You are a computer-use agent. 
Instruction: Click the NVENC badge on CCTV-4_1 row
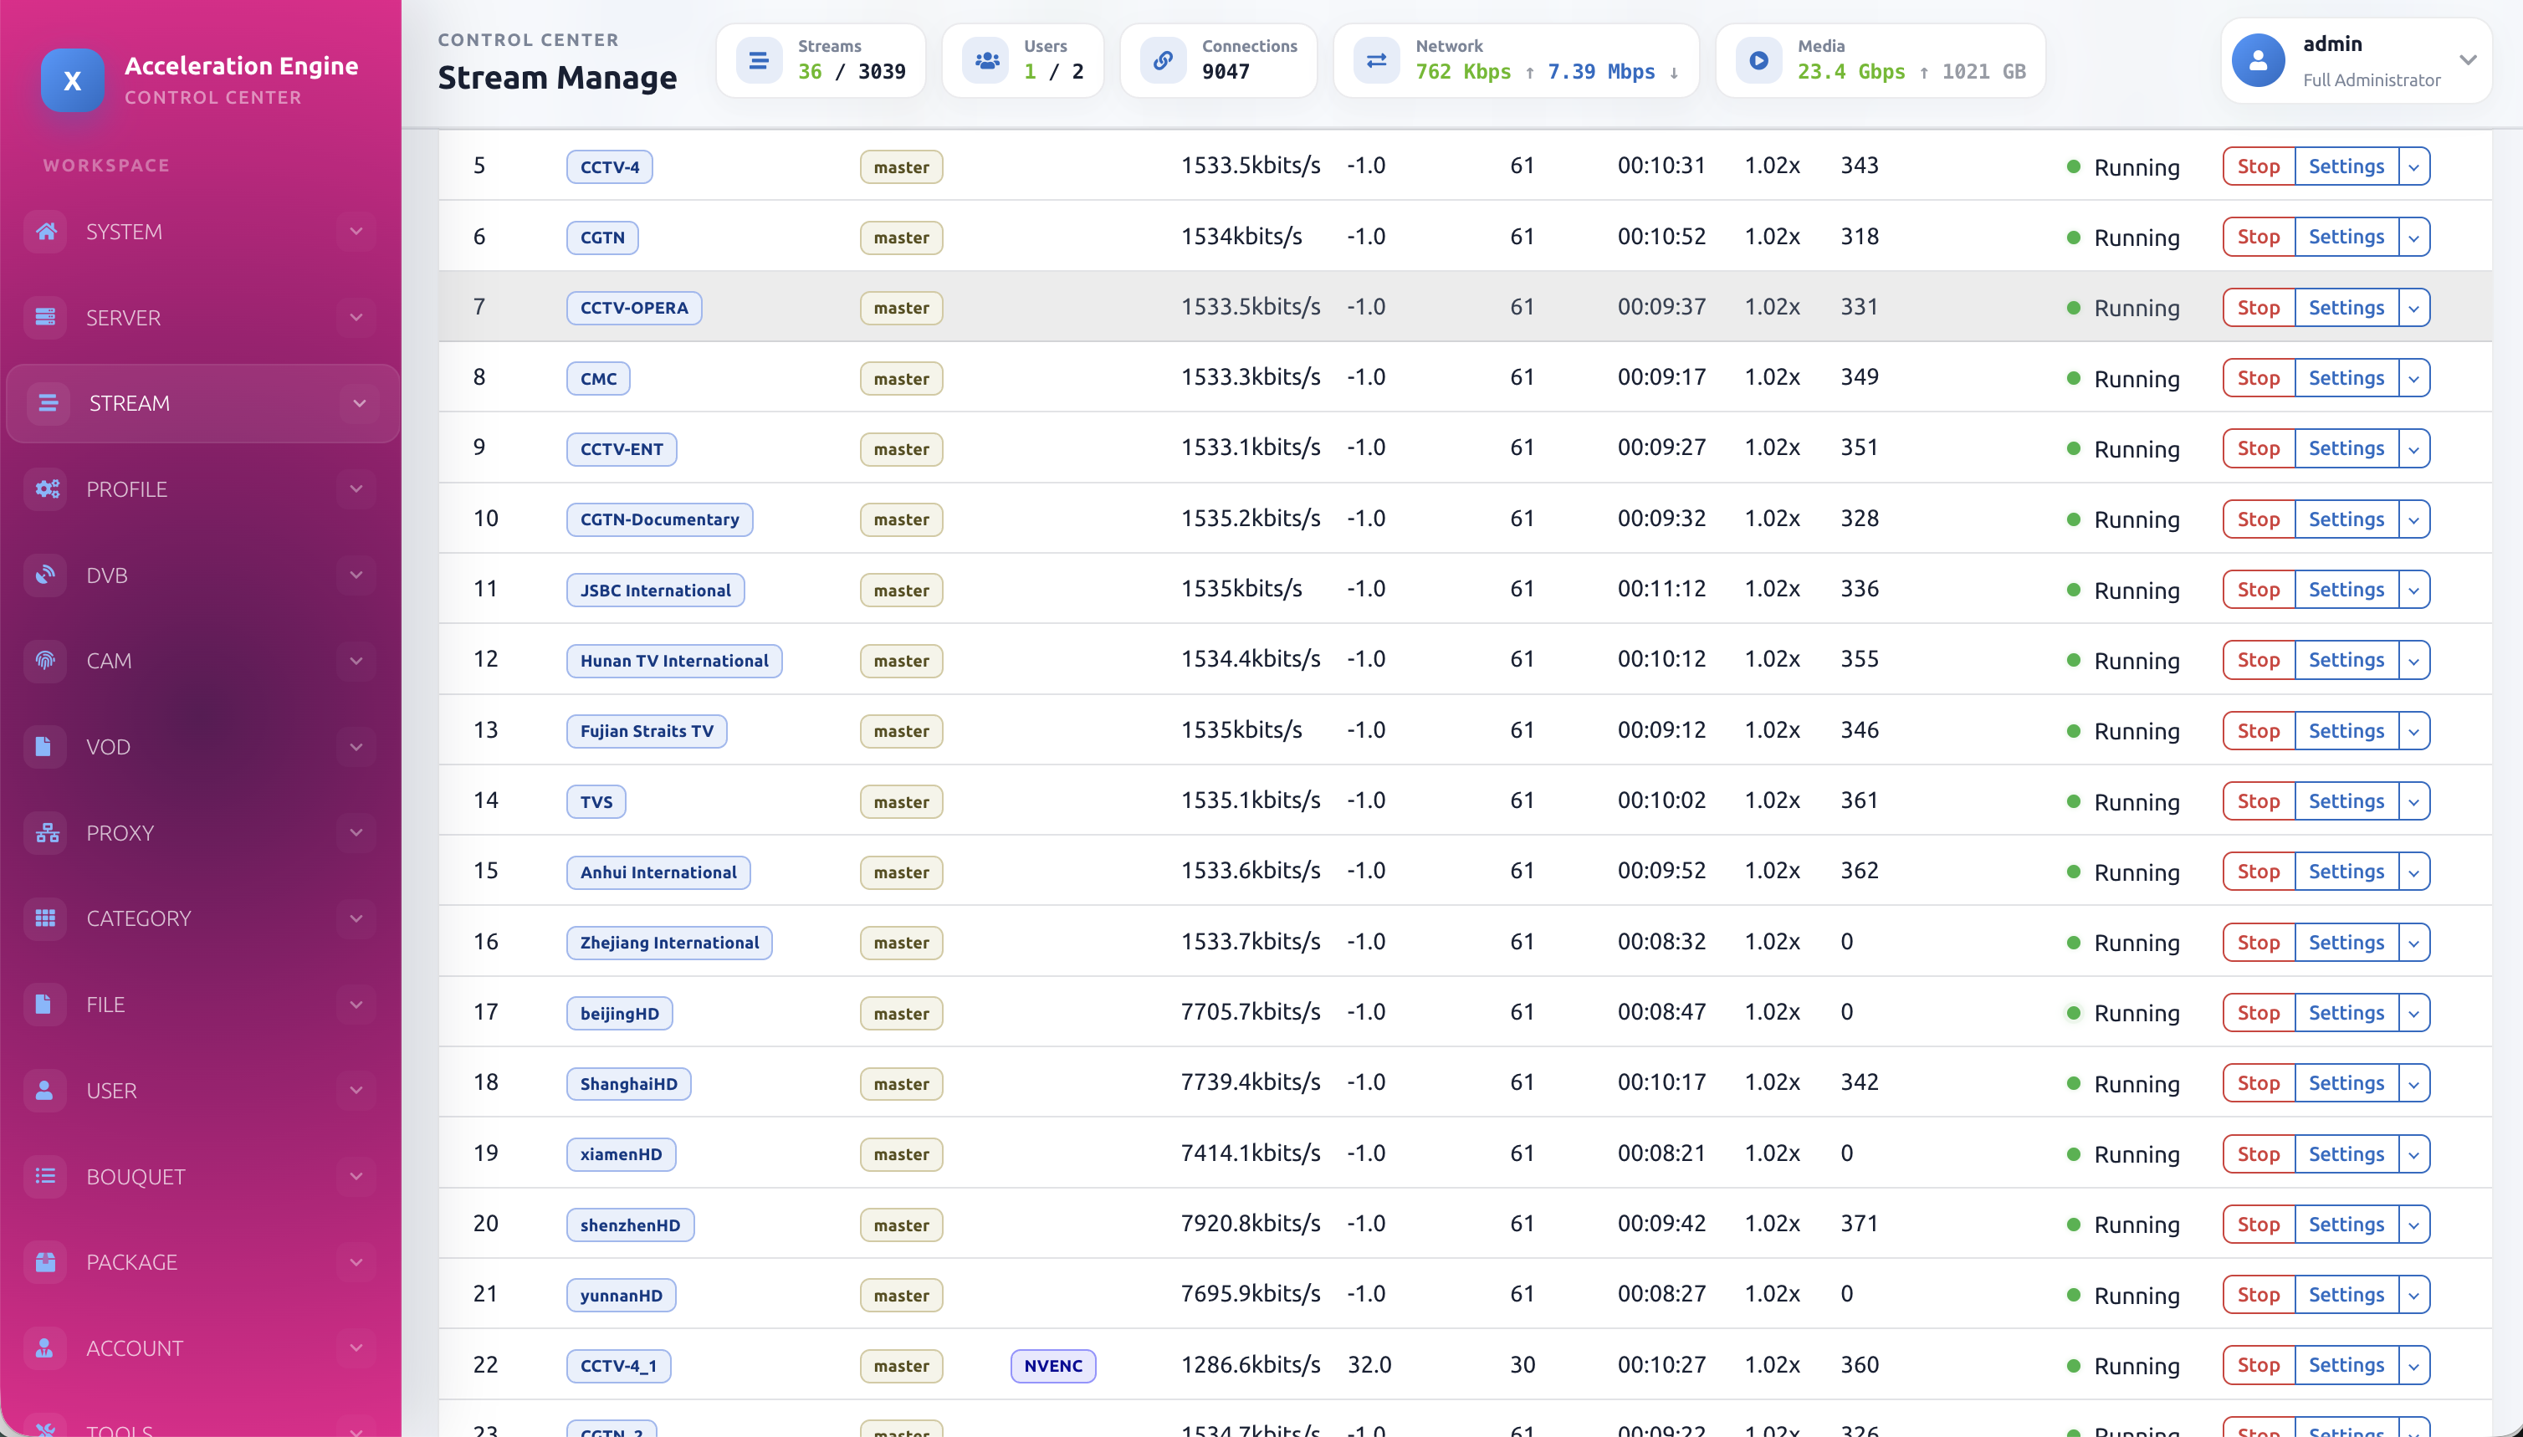(1053, 1366)
